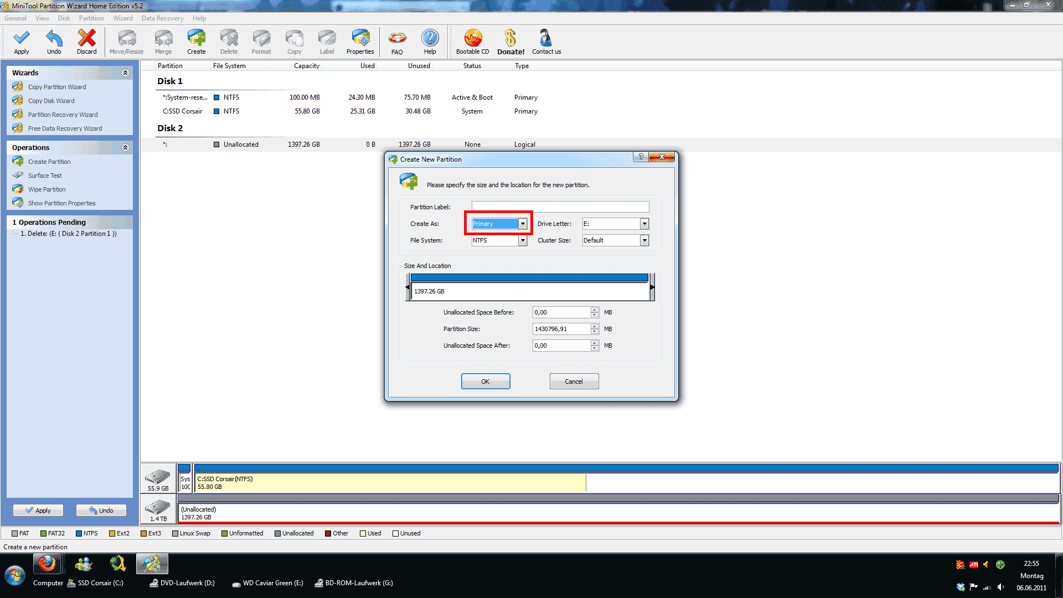Run Surface Test operation

45,176
